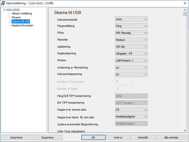Open the Dokumentstorlek dropdown
This screenshot has height=142, width=189.
tap(131, 19)
